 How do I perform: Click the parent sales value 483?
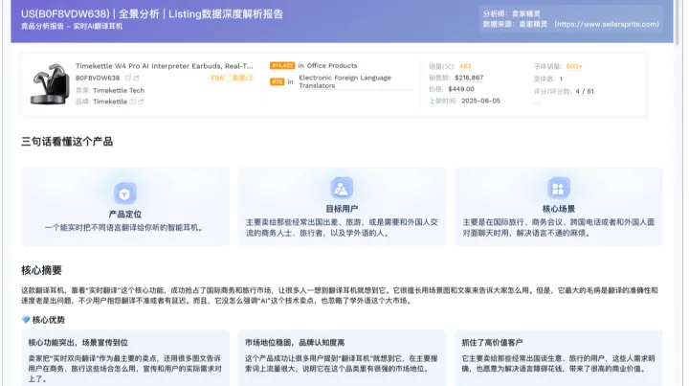465,66
